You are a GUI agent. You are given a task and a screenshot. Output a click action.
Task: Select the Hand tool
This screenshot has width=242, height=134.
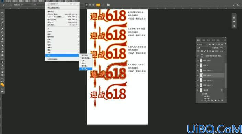pyautogui.click(x=2, y=72)
